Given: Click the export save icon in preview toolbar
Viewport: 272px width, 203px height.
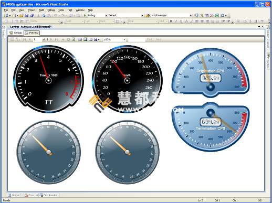Looking at the screenshot, I should point(96,39).
